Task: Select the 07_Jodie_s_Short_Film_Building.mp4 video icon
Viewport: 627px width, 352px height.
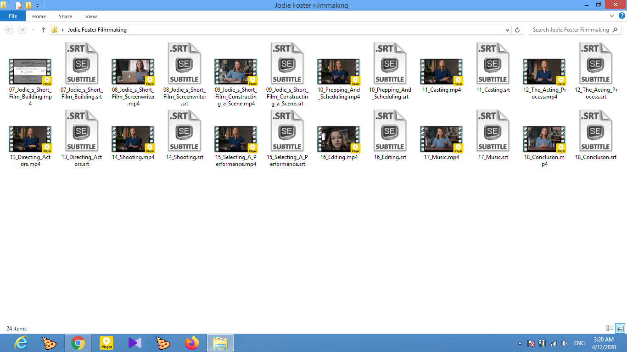Action: click(30, 72)
